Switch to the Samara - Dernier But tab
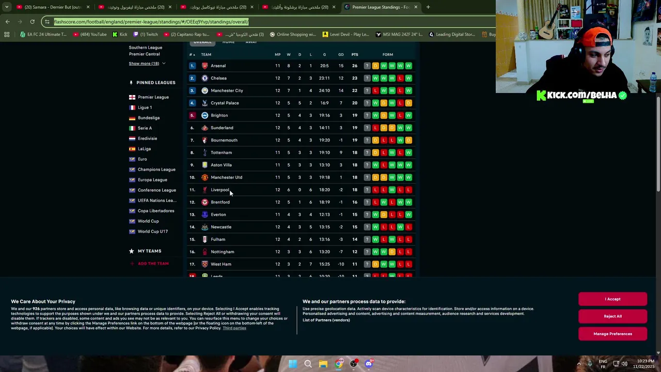This screenshot has width=661, height=372. coord(52,7)
